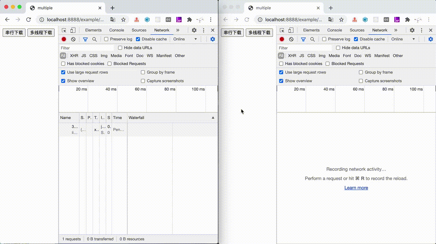Select the inspect element tool icon
Screen dimensions: 436x244
point(64,30)
